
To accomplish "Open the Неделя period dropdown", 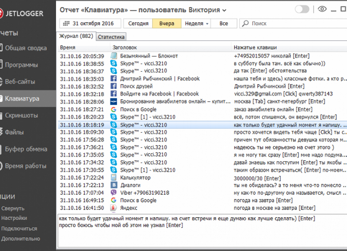I will click(x=196, y=24).
